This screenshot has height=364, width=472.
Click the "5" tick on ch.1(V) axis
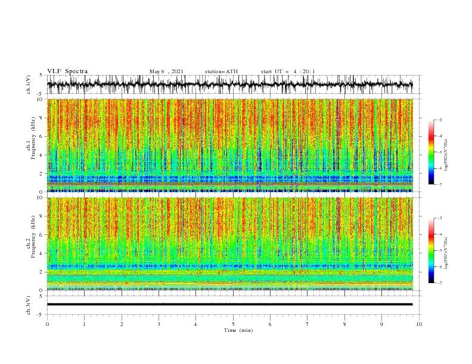pyautogui.click(x=42, y=75)
